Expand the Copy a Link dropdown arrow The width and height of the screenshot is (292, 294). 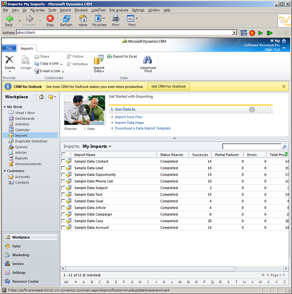61,64
